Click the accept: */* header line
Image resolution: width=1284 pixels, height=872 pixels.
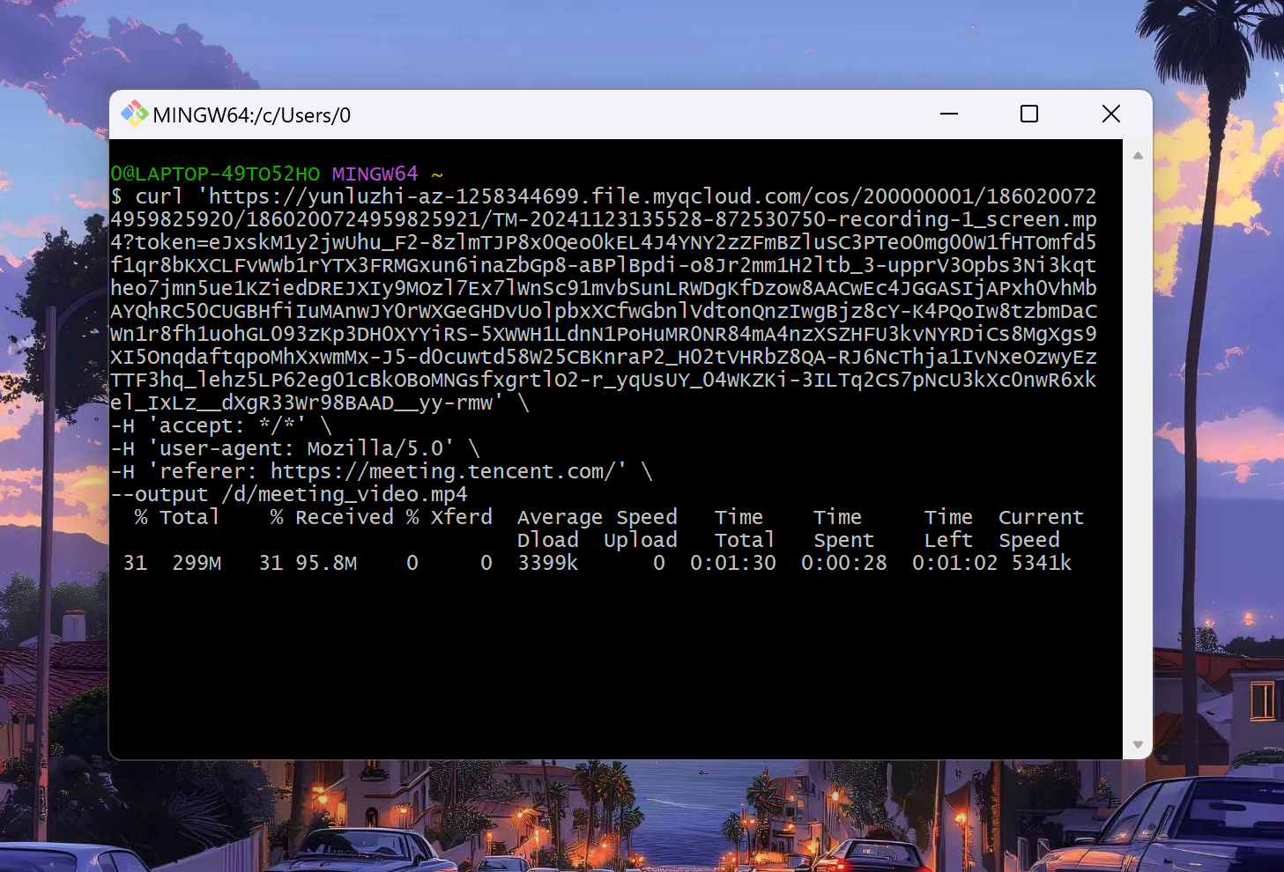click(220, 425)
